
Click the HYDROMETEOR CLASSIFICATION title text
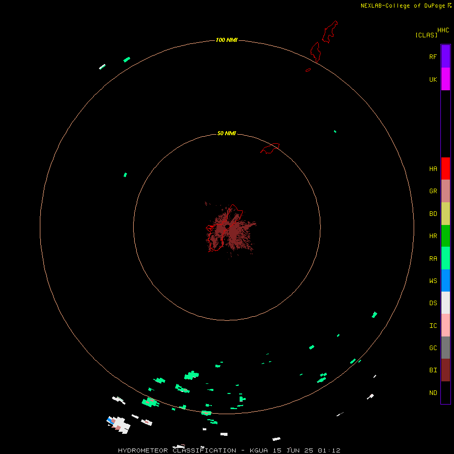[177, 450]
